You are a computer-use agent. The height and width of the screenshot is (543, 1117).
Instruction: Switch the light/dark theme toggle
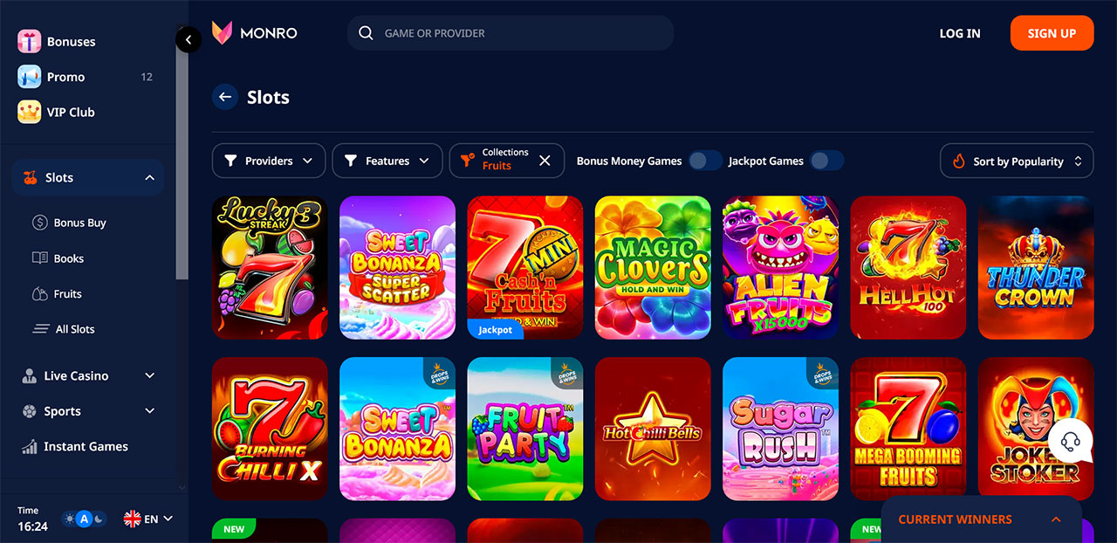84,519
